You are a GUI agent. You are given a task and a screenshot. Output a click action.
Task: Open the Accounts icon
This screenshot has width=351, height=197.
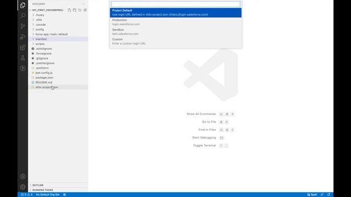[x=22, y=176]
